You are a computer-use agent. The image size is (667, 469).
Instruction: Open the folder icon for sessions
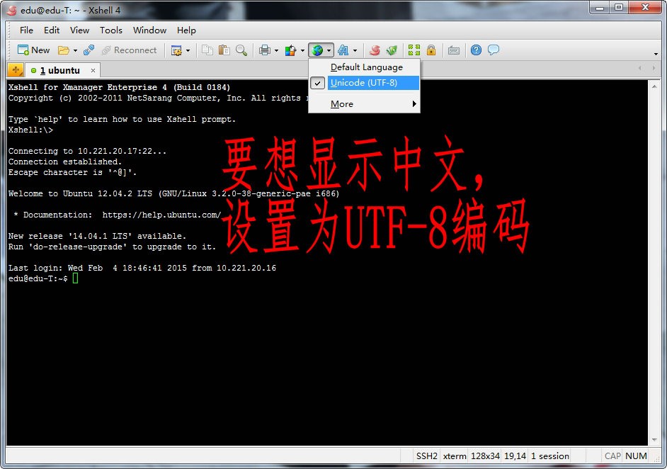64,50
